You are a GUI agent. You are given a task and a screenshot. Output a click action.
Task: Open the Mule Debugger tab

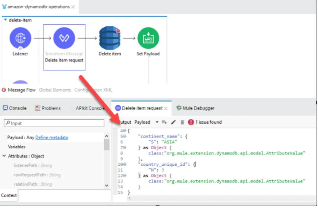(x=195, y=108)
